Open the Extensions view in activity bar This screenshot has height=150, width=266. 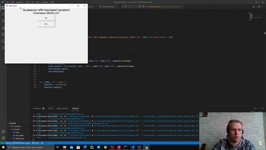pos(3,34)
